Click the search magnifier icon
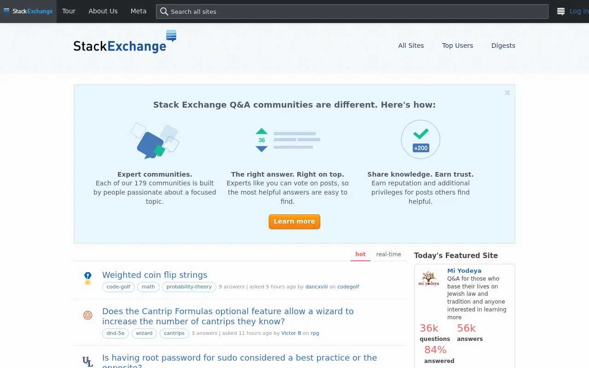The image size is (589, 368). (164, 11)
